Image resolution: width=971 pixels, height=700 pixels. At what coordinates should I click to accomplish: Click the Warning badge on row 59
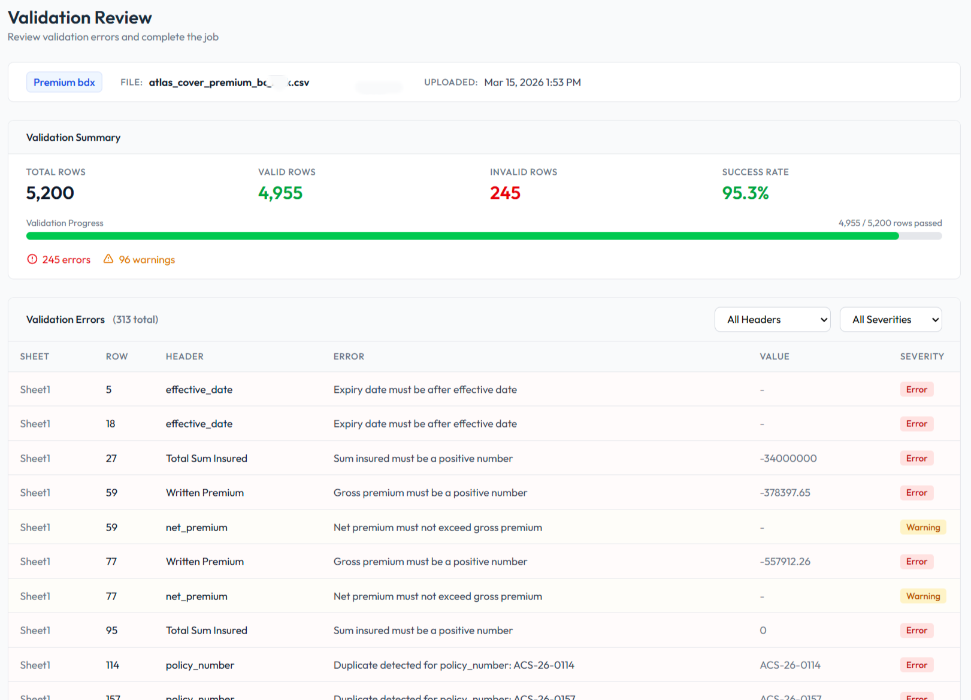pos(923,527)
